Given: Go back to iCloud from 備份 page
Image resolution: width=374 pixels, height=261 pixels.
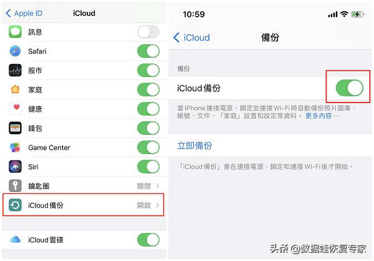Looking at the screenshot, I should click(191, 37).
